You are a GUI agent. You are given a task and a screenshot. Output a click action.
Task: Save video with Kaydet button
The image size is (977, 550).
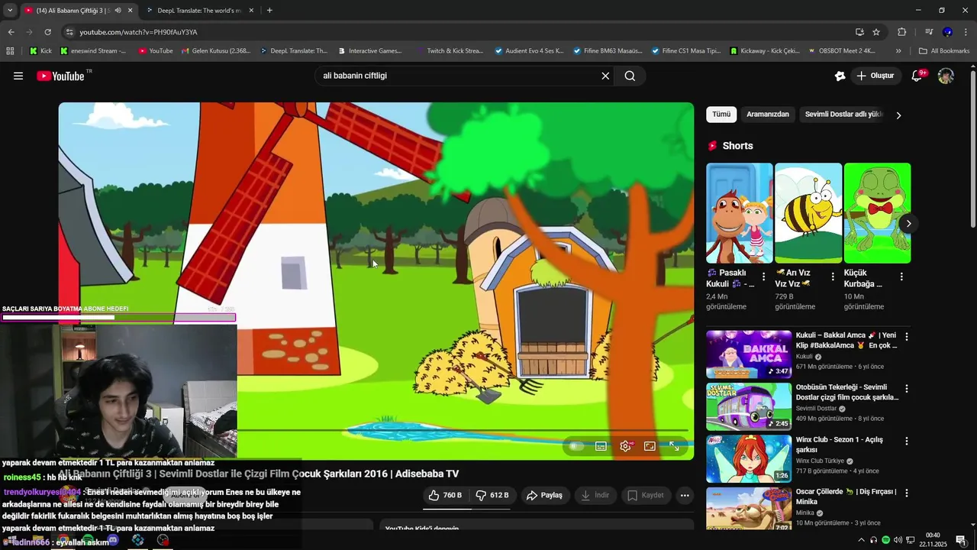(x=646, y=495)
